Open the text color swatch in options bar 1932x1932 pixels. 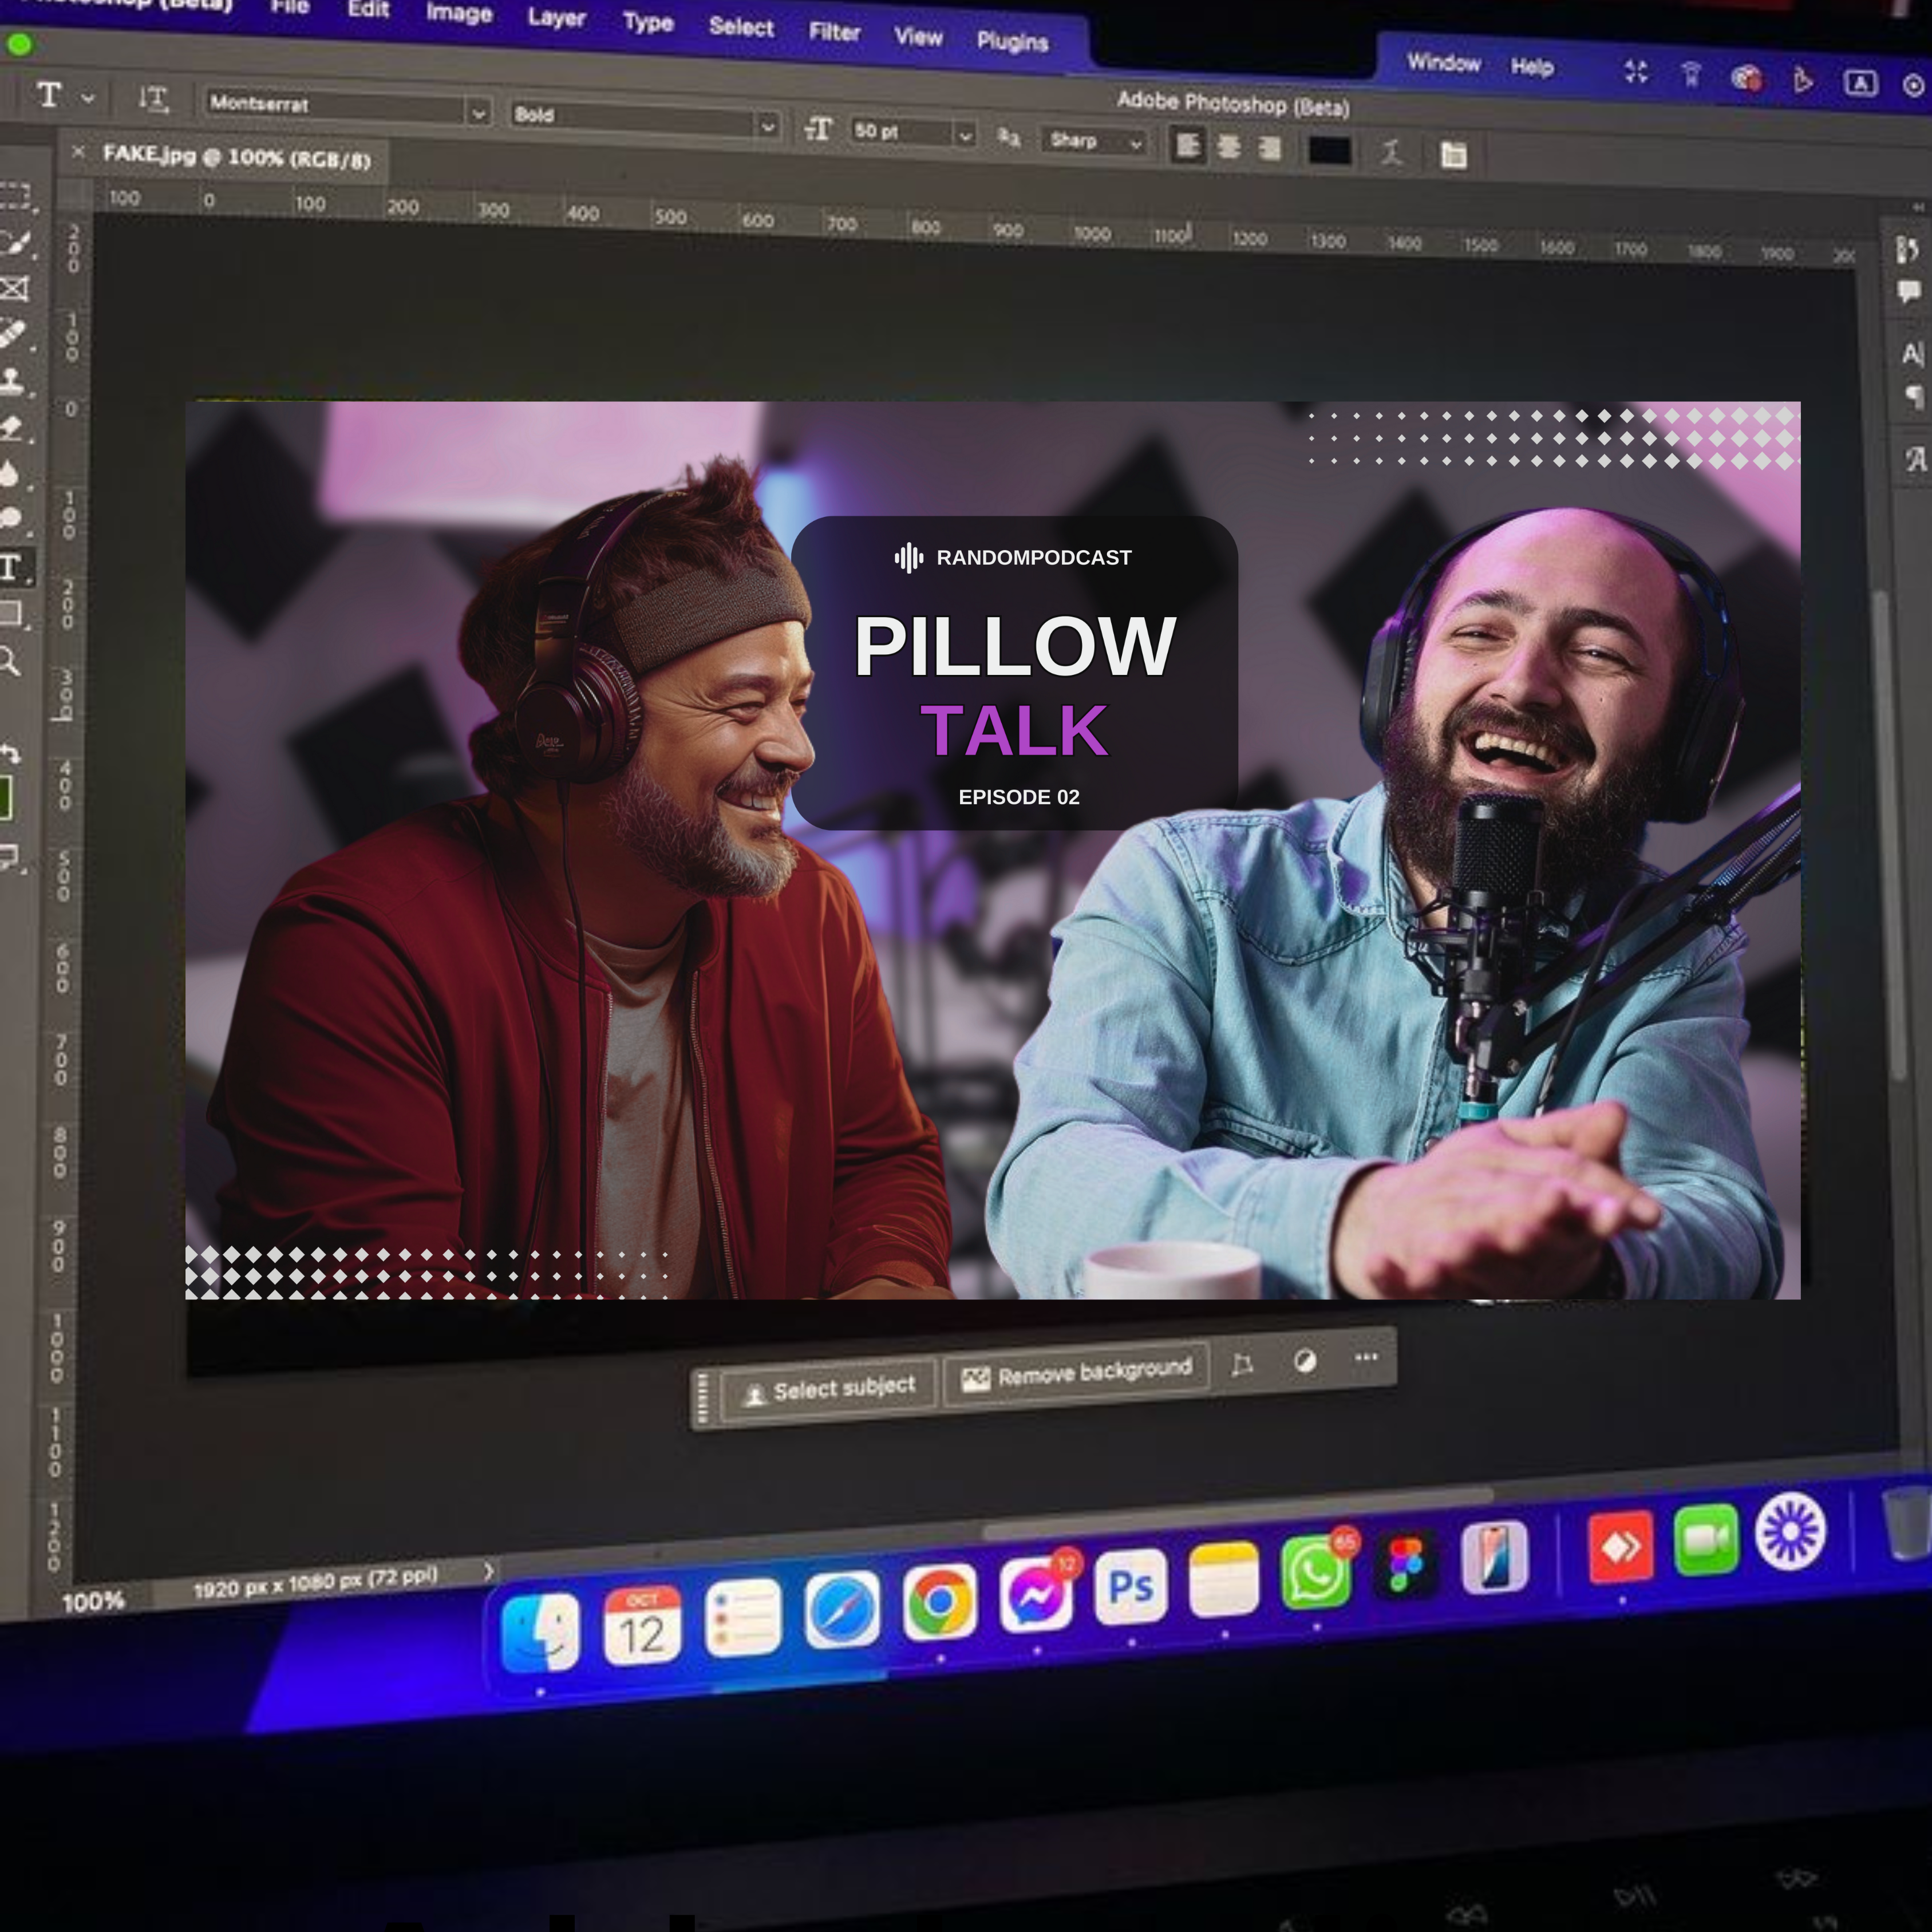coord(1330,151)
